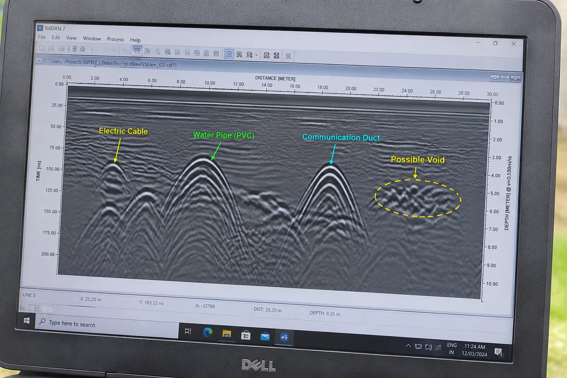Viewport: 567px width, 378px height.
Task: Toggle the first highlighted display-mode toolbar button
Action: click(137, 51)
